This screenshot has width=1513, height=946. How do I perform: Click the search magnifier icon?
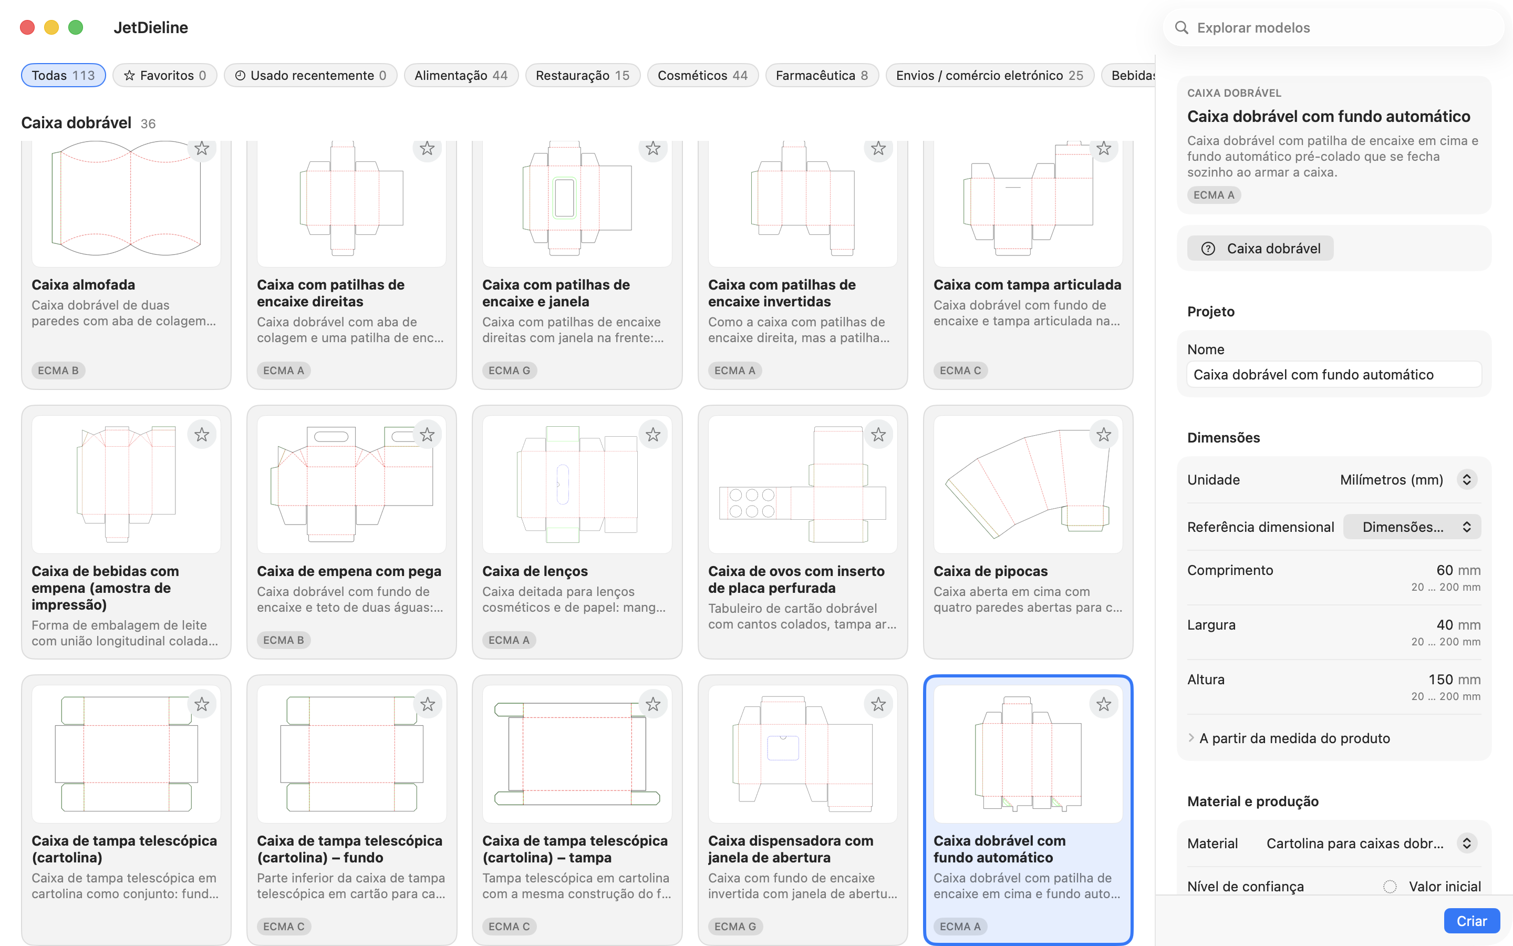pos(1181,27)
